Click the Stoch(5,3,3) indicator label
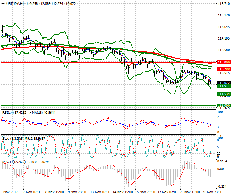The width and height of the screenshot is (231, 196). click(x=10, y=138)
